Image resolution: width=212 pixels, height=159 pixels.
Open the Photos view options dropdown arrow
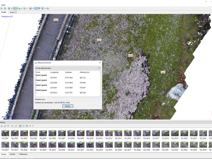point(32,126)
